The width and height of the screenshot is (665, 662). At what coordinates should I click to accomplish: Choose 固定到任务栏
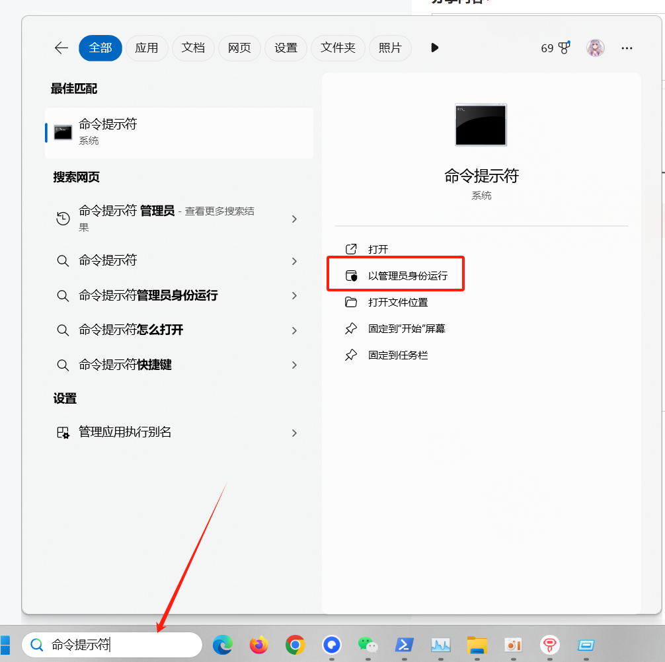398,355
